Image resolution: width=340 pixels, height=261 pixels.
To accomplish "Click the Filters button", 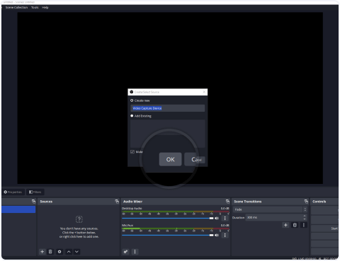I will pyautogui.click(x=35, y=192).
